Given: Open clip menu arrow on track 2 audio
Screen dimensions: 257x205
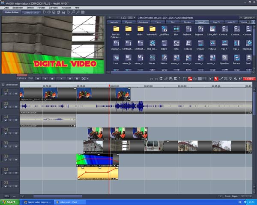Looking at the screenshot, I should 250,113.
